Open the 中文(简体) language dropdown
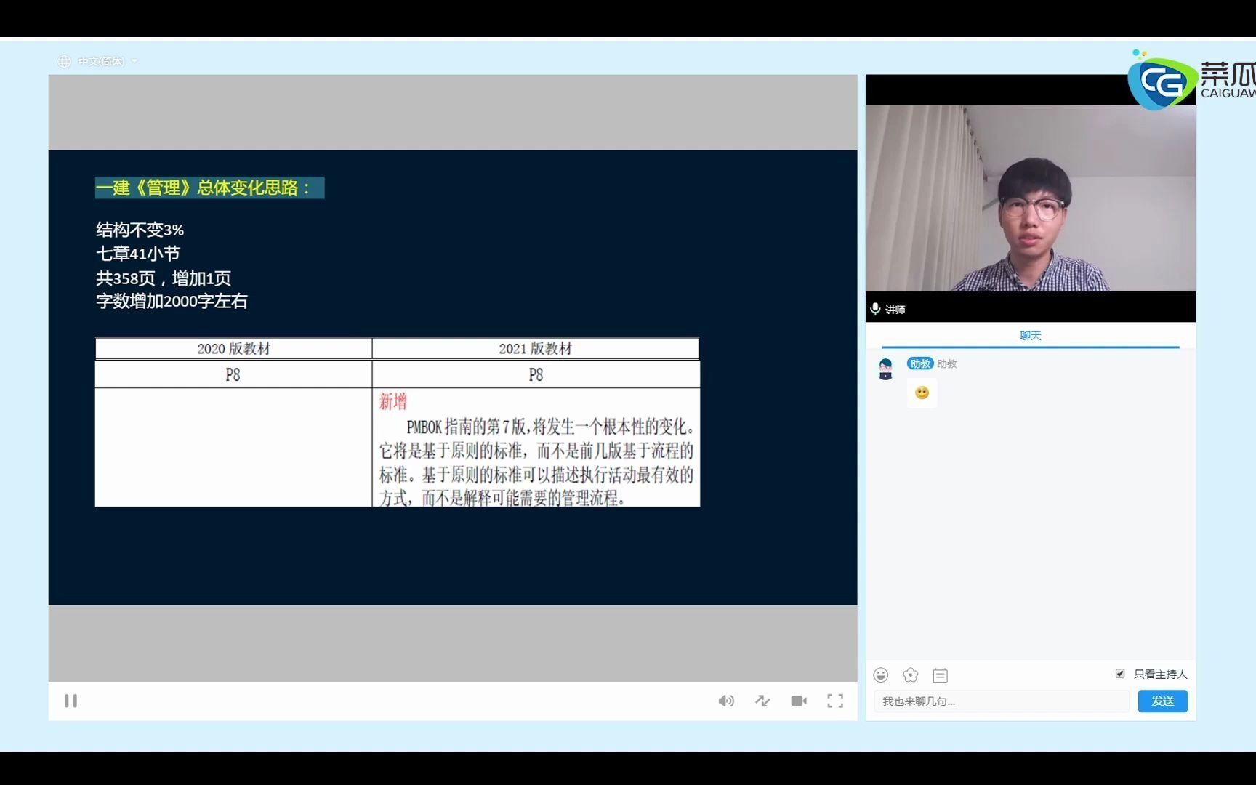Image resolution: width=1256 pixels, height=785 pixels. [x=101, y=61]
